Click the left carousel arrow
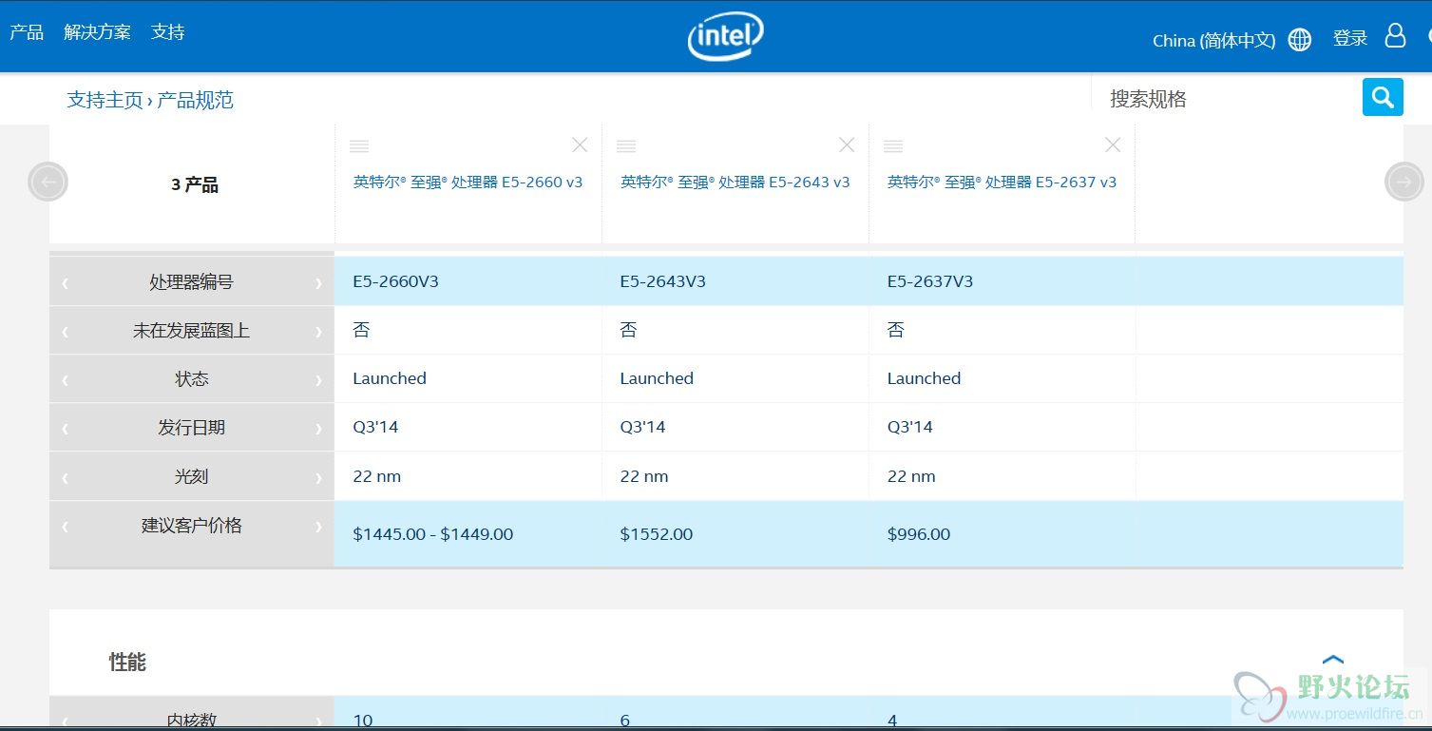The height and width of the screenshot is (731, 1432). coord(48,182)
